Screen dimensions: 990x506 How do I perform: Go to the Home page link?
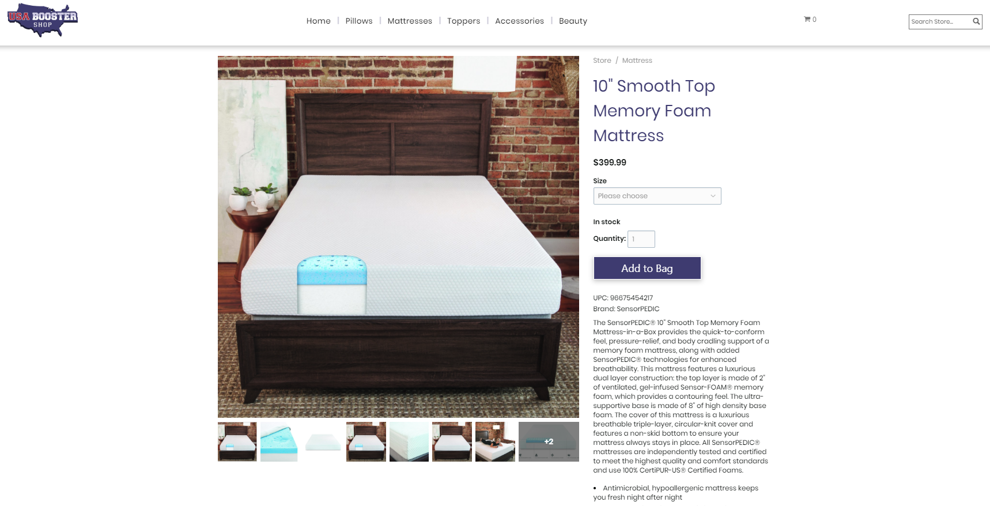[x=319, y=21]
